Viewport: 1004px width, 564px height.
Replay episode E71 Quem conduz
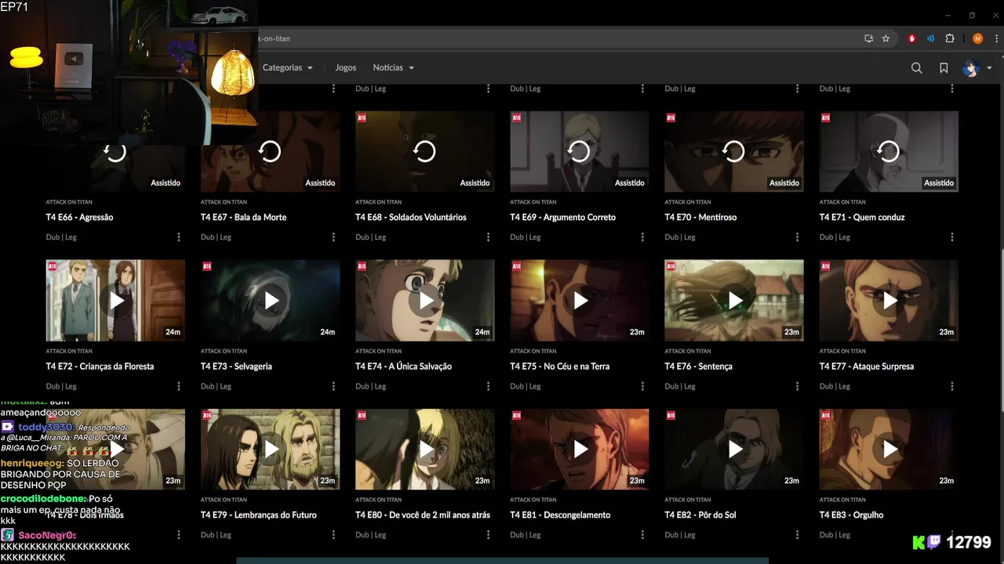[889, 152]
